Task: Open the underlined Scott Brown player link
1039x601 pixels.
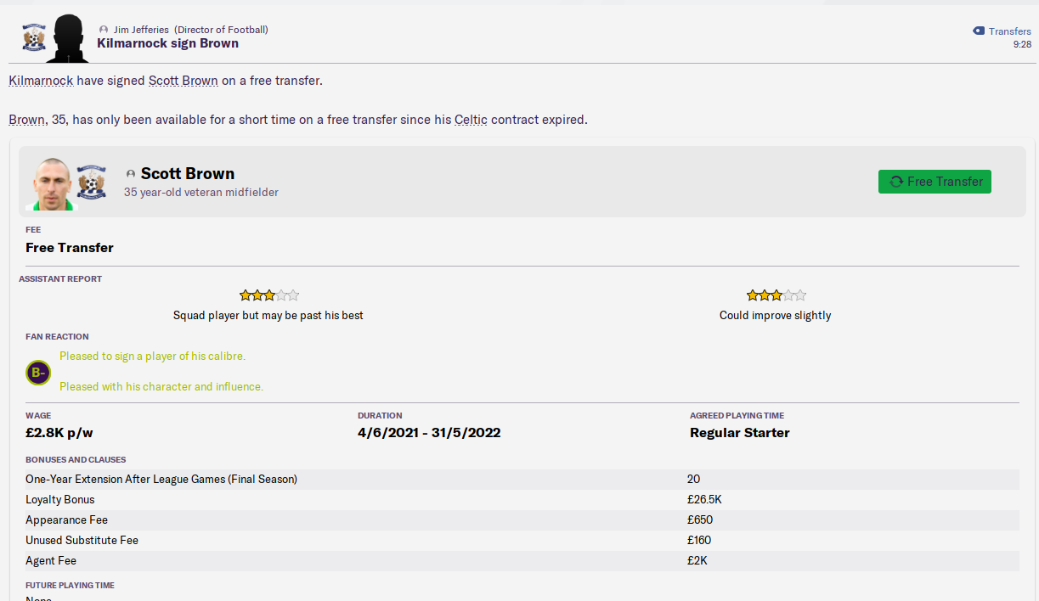Action: (x=183, y=81)
